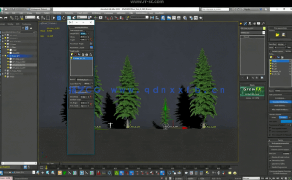Click the Pin Stack icon below modifier stack

243,78
